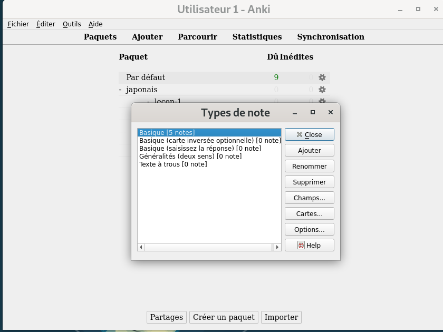Select Basique (saisissez la réponse) entry

click(200, 149)
